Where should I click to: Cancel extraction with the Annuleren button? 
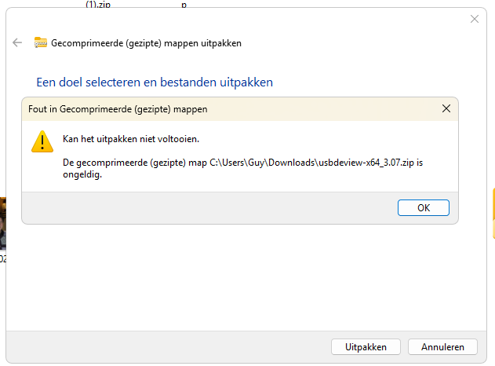[x=442, y=346]
